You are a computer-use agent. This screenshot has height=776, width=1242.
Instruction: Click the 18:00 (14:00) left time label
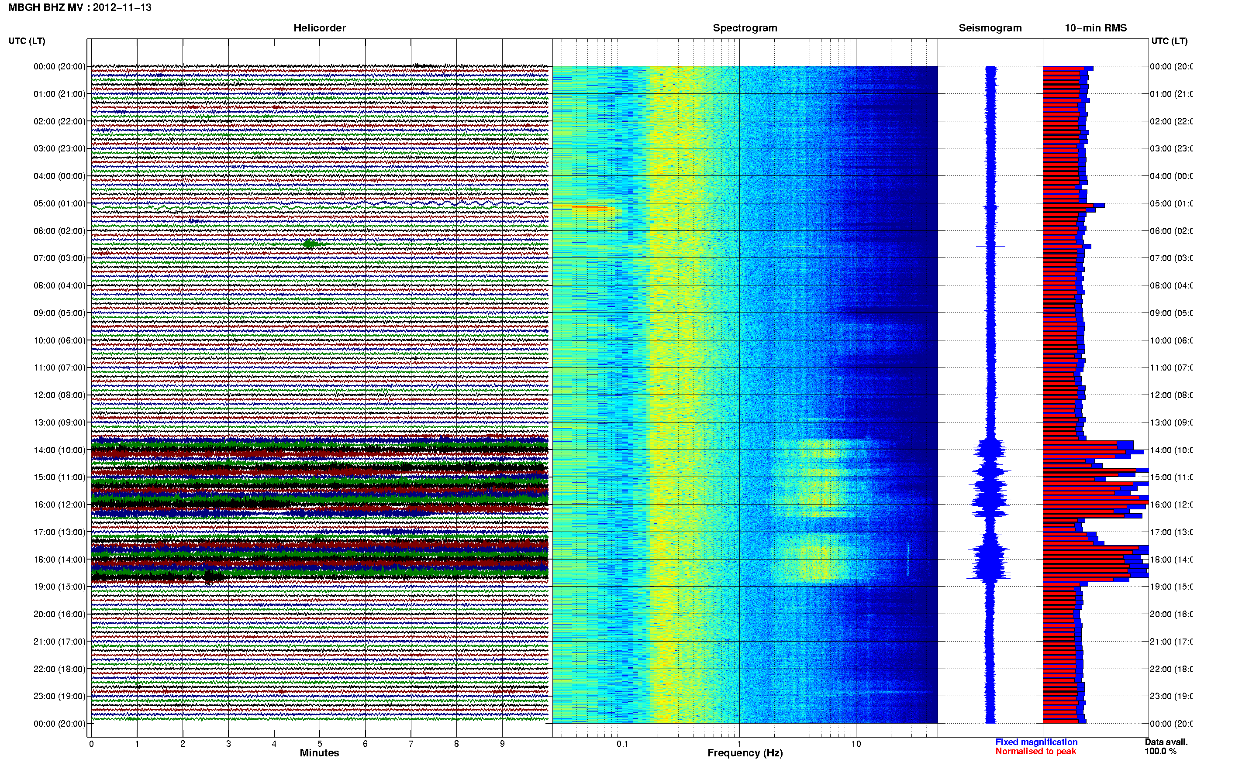(x=59, y=560)
